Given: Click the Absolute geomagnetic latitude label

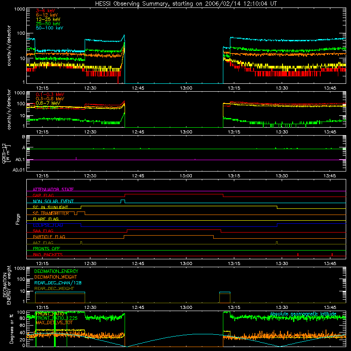Looking at the screenshot, I should pyautogui.click(x=303, y=314).
